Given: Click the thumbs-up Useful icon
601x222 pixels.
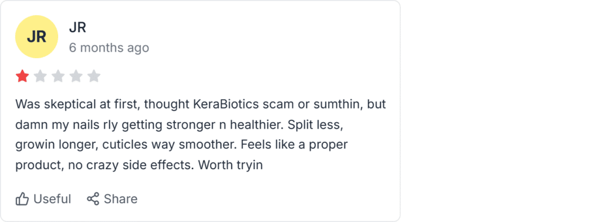Looking at the screenshot, I should pyautogui.click(x=22, y=199).
